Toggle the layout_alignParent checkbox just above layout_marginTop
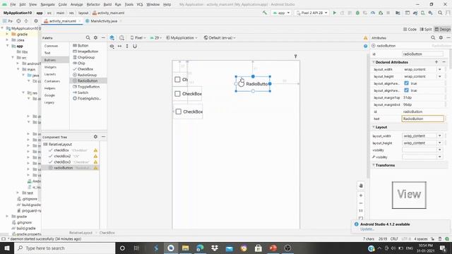The height and width of the screenshot is (254, 452). [407, 90]
